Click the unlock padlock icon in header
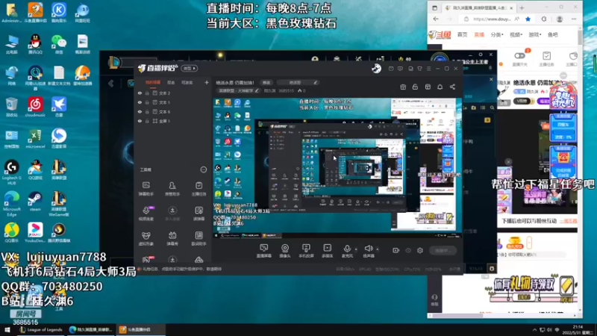This screenshot has height=336, width=597. [415, 87]
